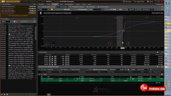The image size is (171, 96).
Task: Toggle the interest rate lock icon
Action: [x=128, y=70]
